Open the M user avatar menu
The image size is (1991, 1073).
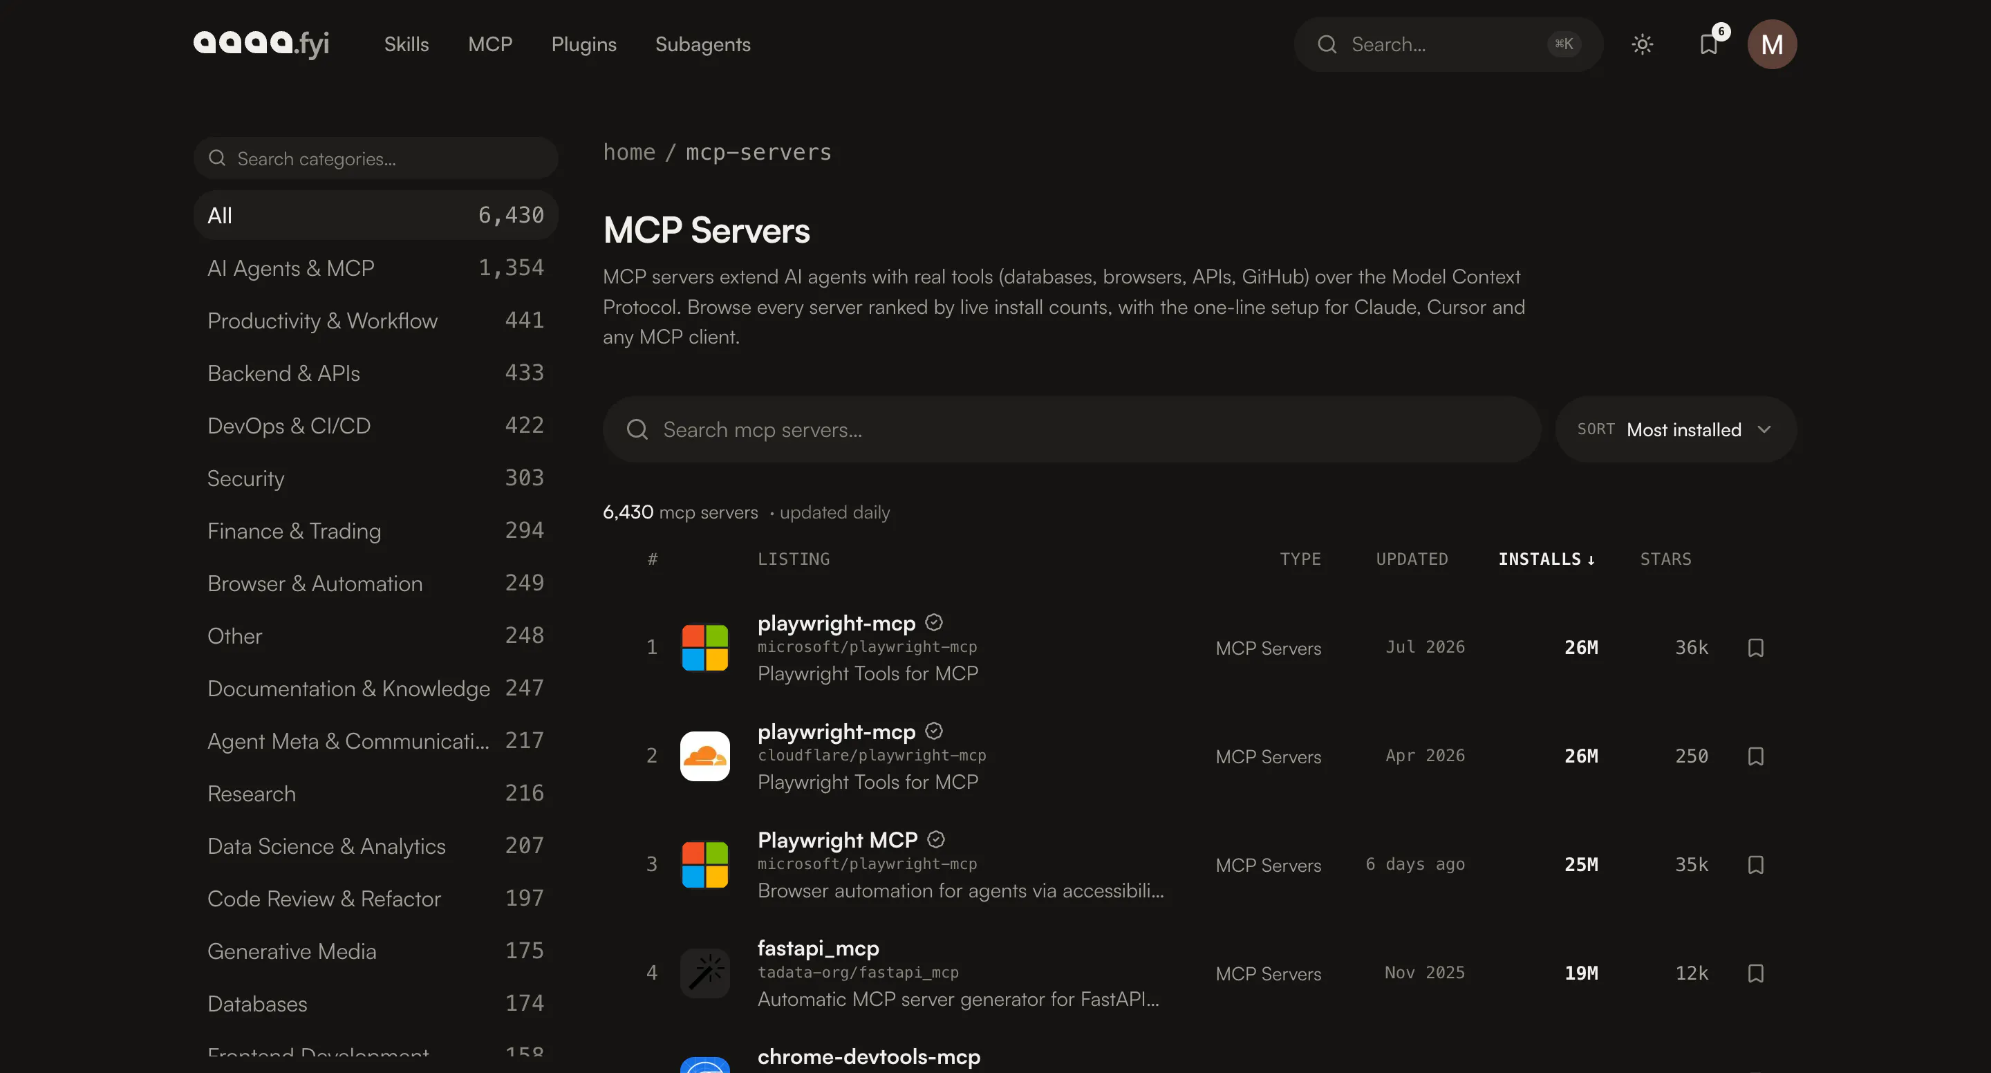(1771, 44)
